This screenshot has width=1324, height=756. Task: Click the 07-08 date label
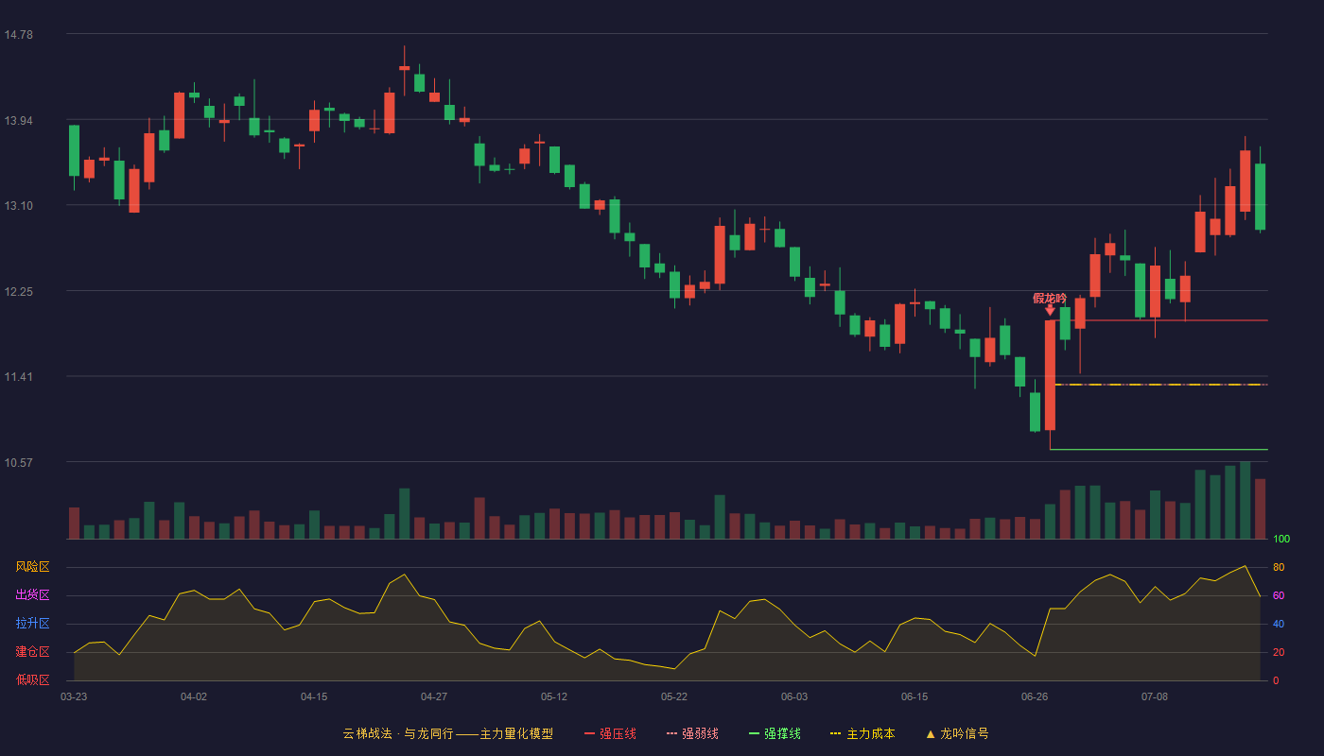[x=1155, y=696]
